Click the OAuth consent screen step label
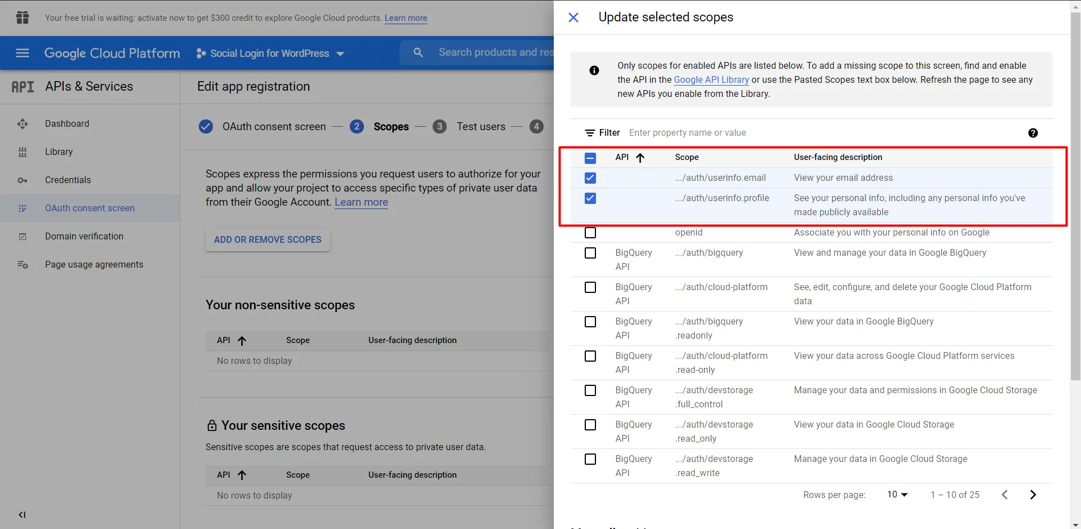 274,127
